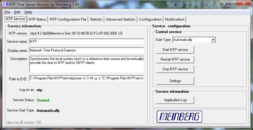
Task: Open the NTP Configuration File tab
Action: pyautogui.click(x=68, y=19)
